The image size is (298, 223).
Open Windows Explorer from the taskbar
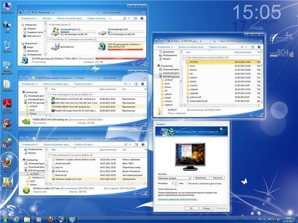(x=27, y=220)
